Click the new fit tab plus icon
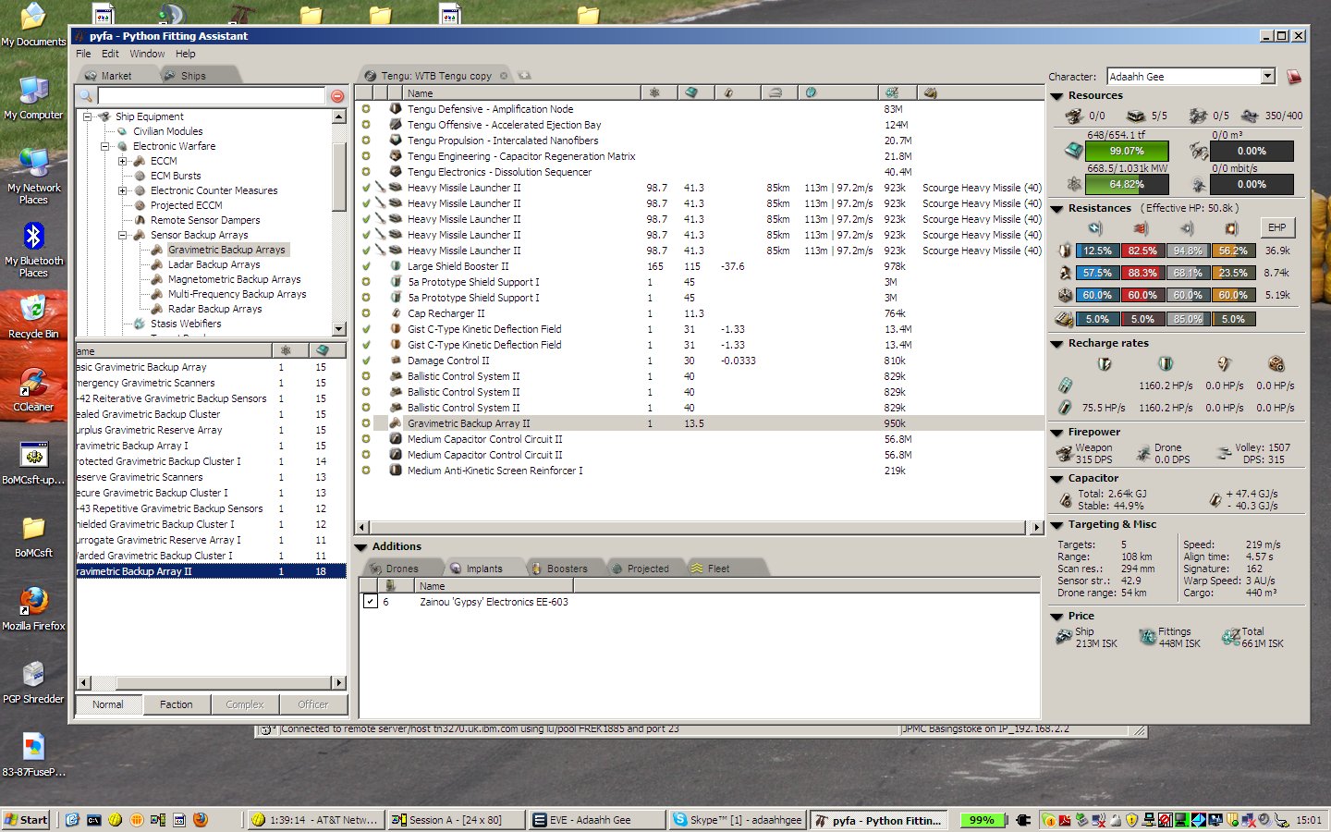 click(524, 76)
